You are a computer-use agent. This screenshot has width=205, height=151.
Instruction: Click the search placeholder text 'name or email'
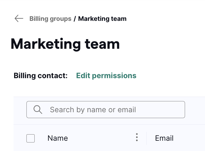coord(111,110)
